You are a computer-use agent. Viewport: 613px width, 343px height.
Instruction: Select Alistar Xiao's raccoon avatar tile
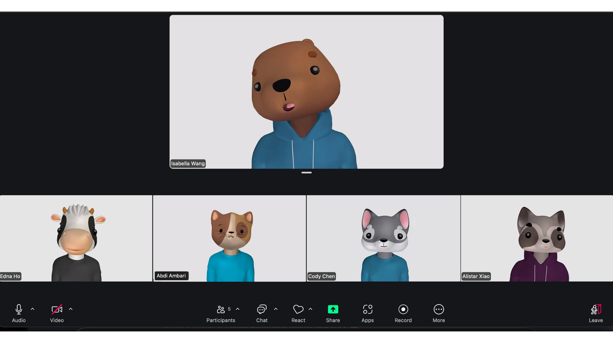tap(537, 238)
